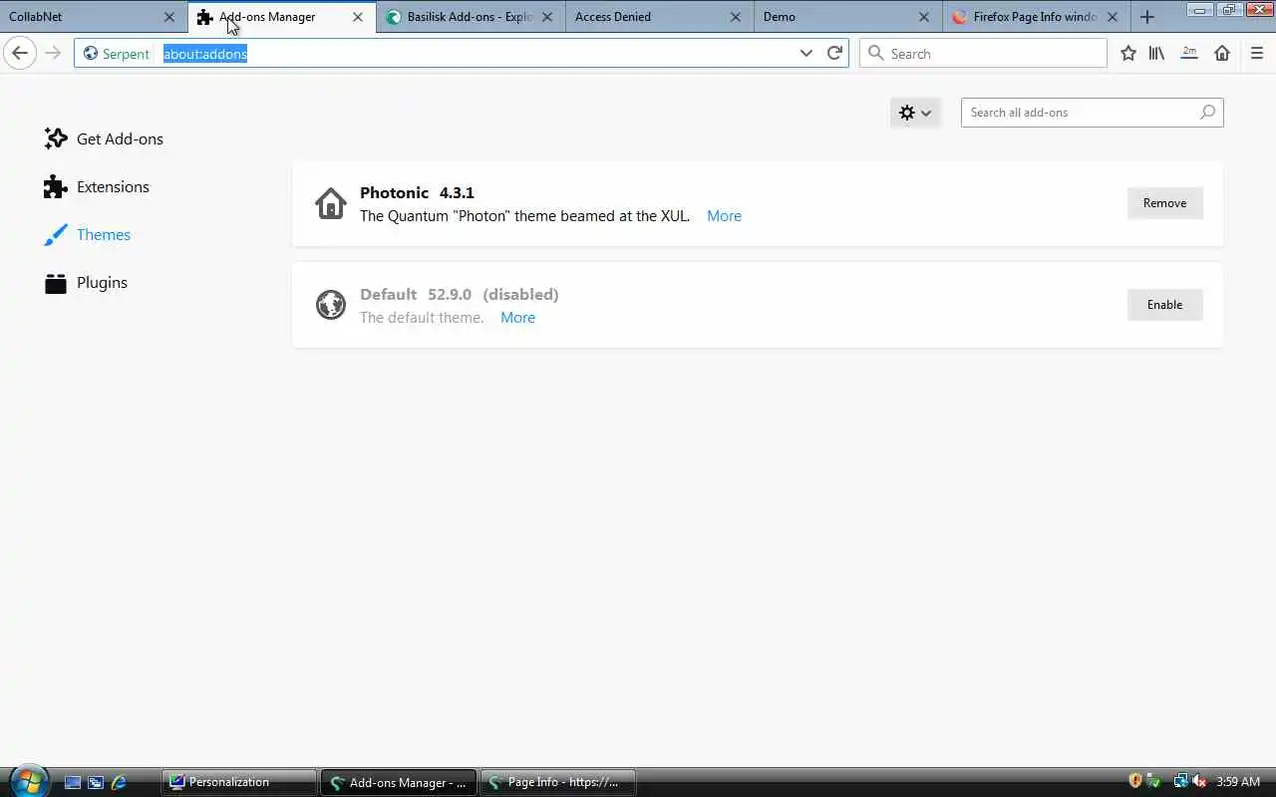Close the CollabNet tab
The width and height of the screenshot is (1276, 797).
click(x=169, y=17)
